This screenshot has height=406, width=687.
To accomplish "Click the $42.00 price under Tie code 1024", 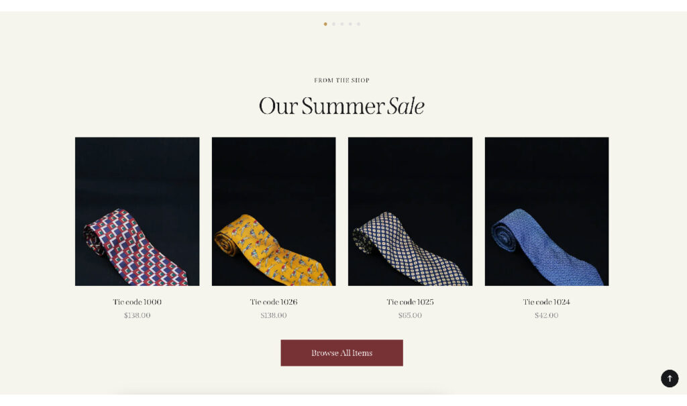I will tap(546, 315).
